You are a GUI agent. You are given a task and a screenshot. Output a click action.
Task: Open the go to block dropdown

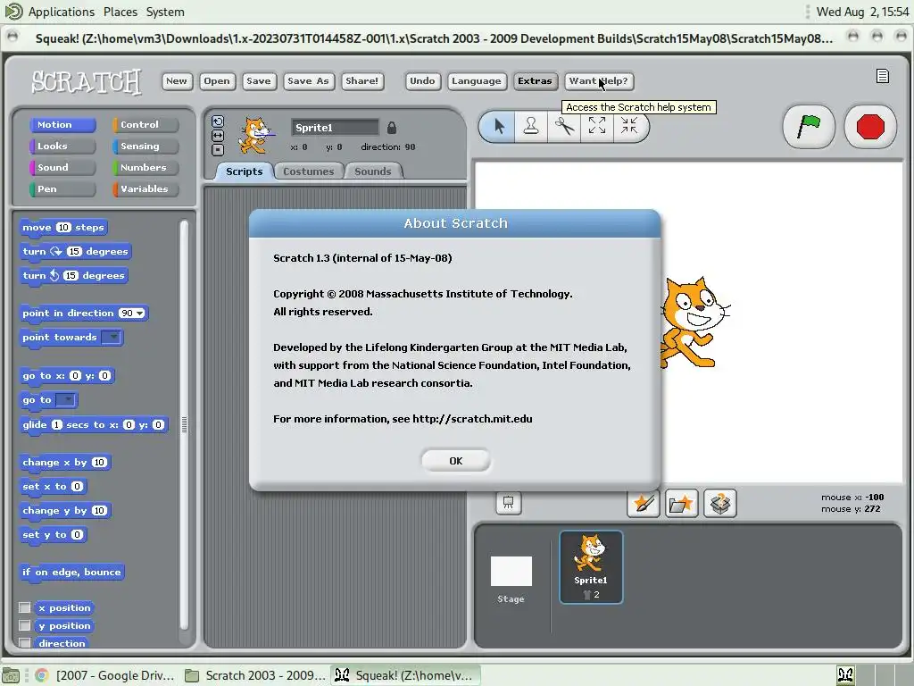click(66, 400)
